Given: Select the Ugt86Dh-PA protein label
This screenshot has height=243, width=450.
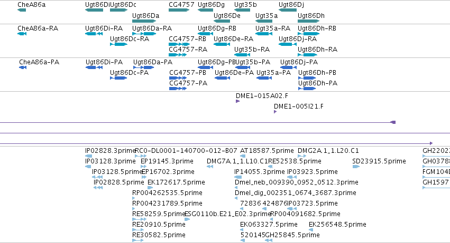Looking at the screenshot, I should 318,83.
